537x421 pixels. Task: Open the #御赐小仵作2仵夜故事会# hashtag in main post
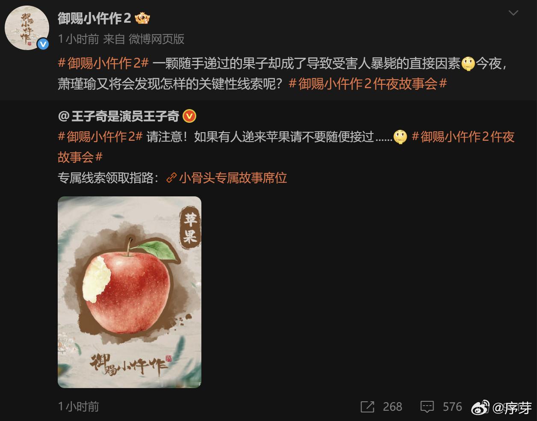pyautogui.click(x=368, y=83)
